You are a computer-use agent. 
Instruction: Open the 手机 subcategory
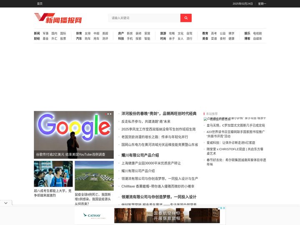point(130,38)
